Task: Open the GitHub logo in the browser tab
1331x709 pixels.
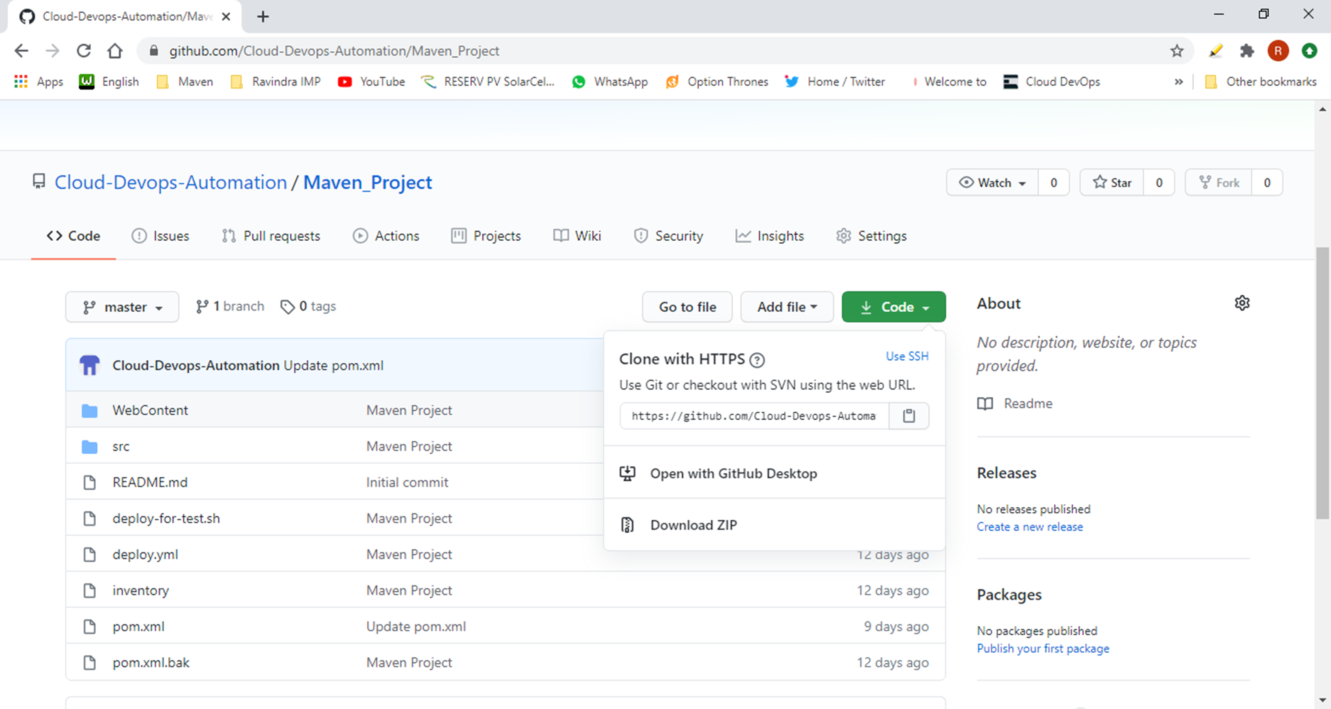Action: (27, 16)
